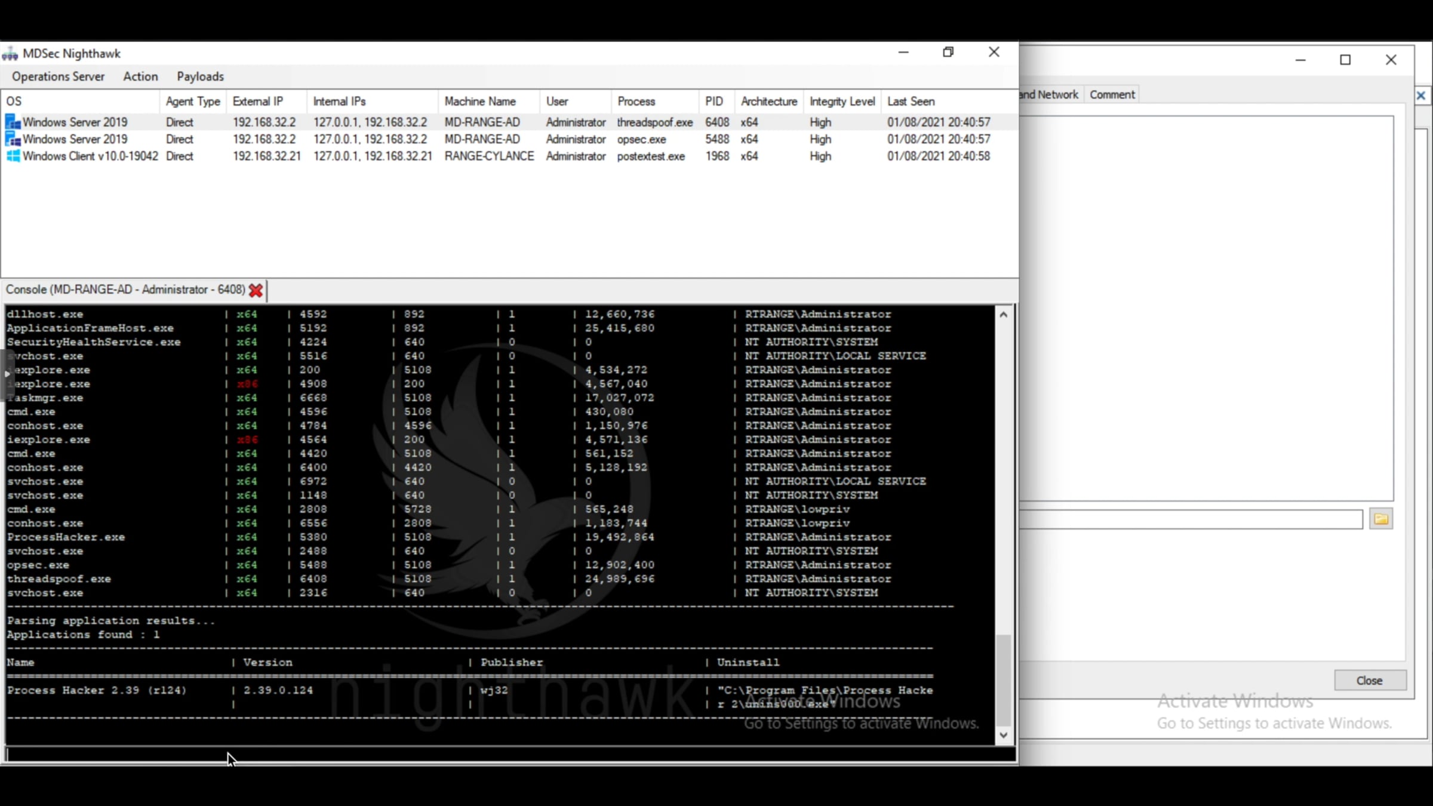
Task: Click PID 6408 cell in agent list
Action: click(717, 122)
